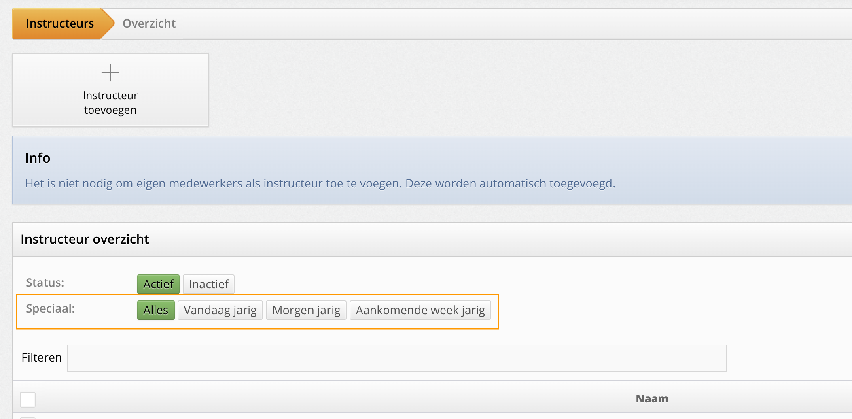Tick the first row checkbox below header
852x419 pixels.
[x=28, y=417]
